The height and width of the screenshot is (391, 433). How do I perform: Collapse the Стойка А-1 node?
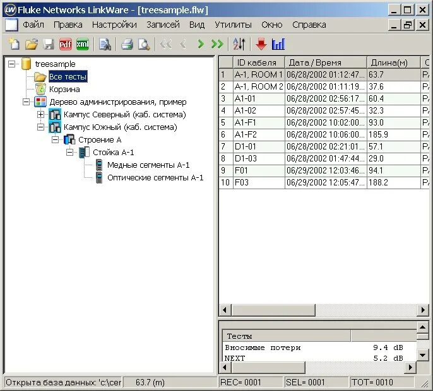[69, 153]
